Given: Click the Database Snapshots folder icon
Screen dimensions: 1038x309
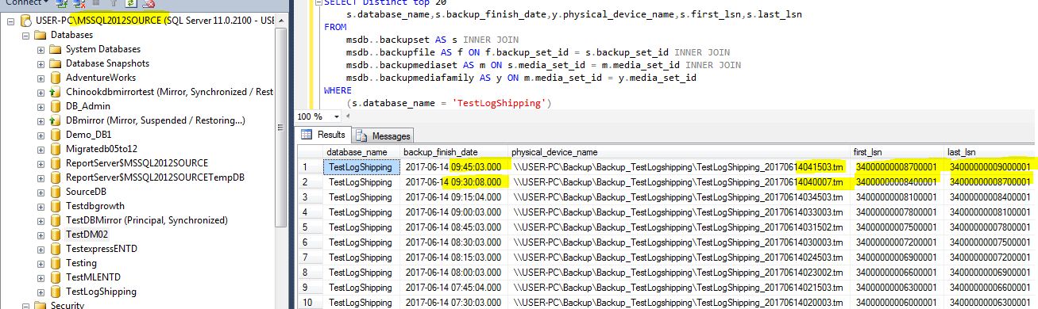Looking at the screenshot, I should point(56,63).
